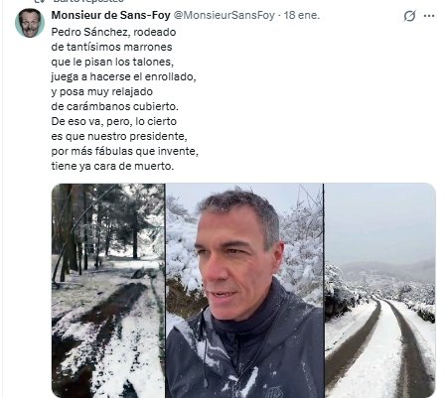The height and width of the screenshot is (398, 448).
Task: Open Monsieur de Sans-Foy's profile avatar
Action: pos(30,23)
